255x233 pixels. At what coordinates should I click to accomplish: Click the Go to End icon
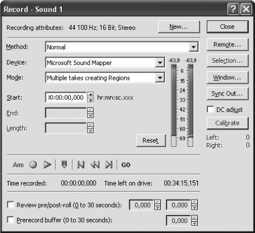[x=109, y=165]
